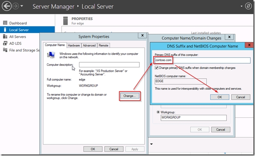255x156 pixels.
Task: Click the All Servers sidebar icon
Action: click(5, 37)
